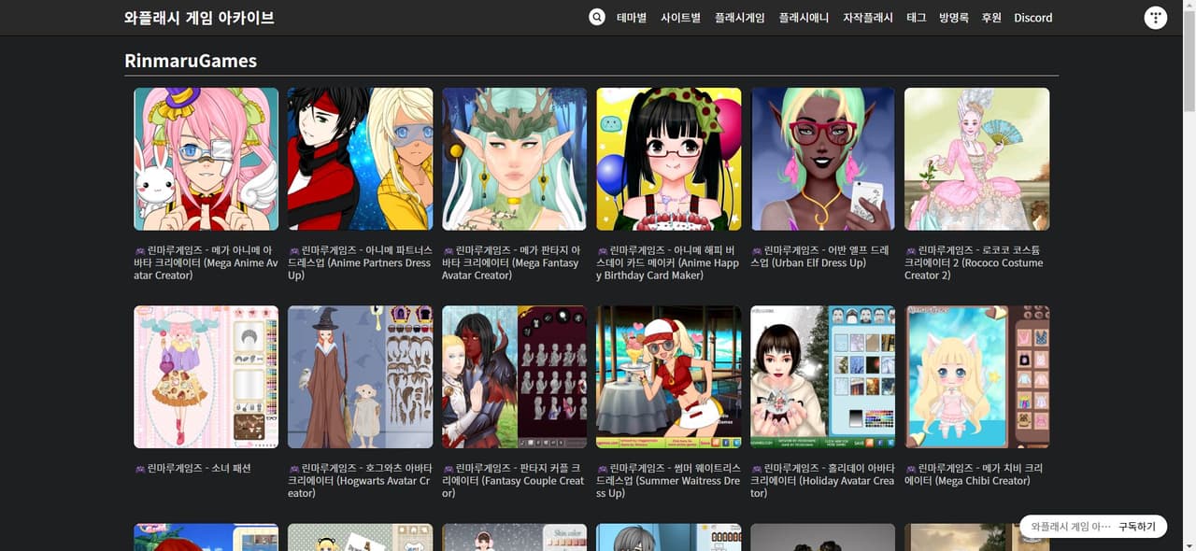
Task: Click the Anime Happy Birthday Card Maker title
Action: pos(668,262)
